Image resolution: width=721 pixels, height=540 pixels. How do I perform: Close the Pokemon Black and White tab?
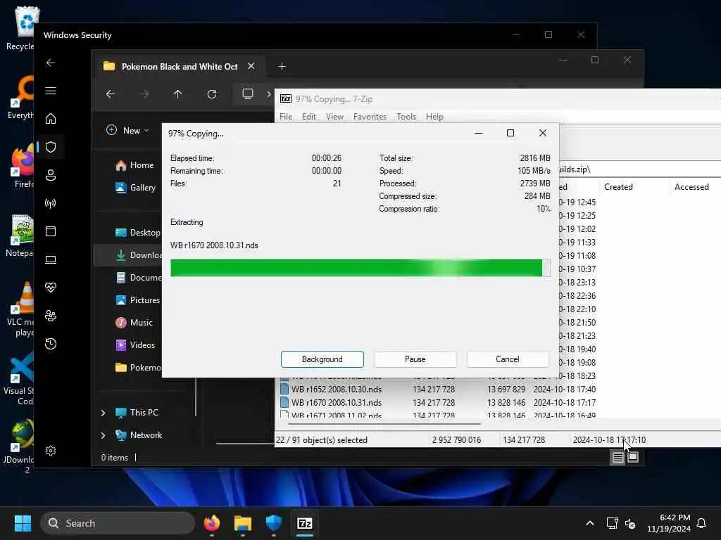coord(251,66)
